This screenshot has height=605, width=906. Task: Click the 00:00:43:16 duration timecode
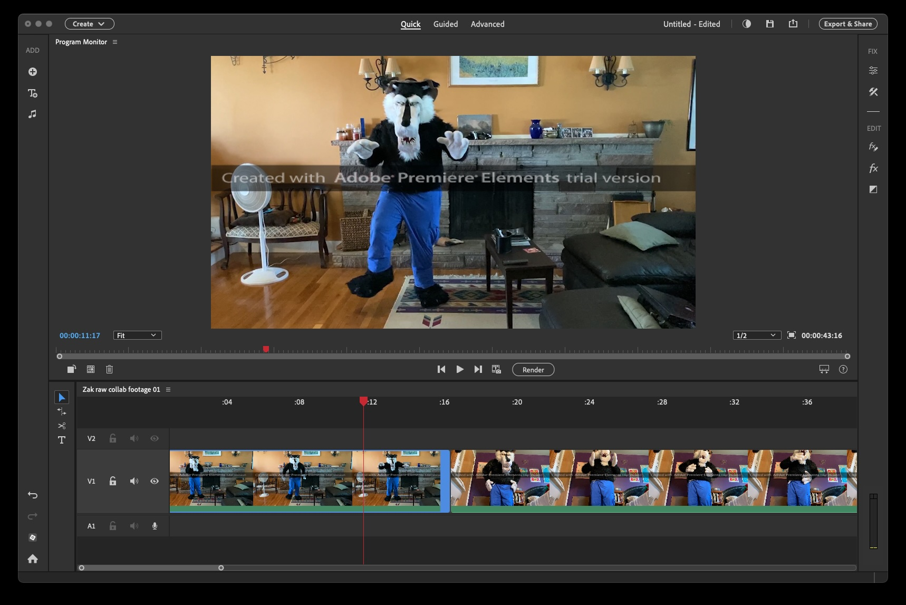822,335
